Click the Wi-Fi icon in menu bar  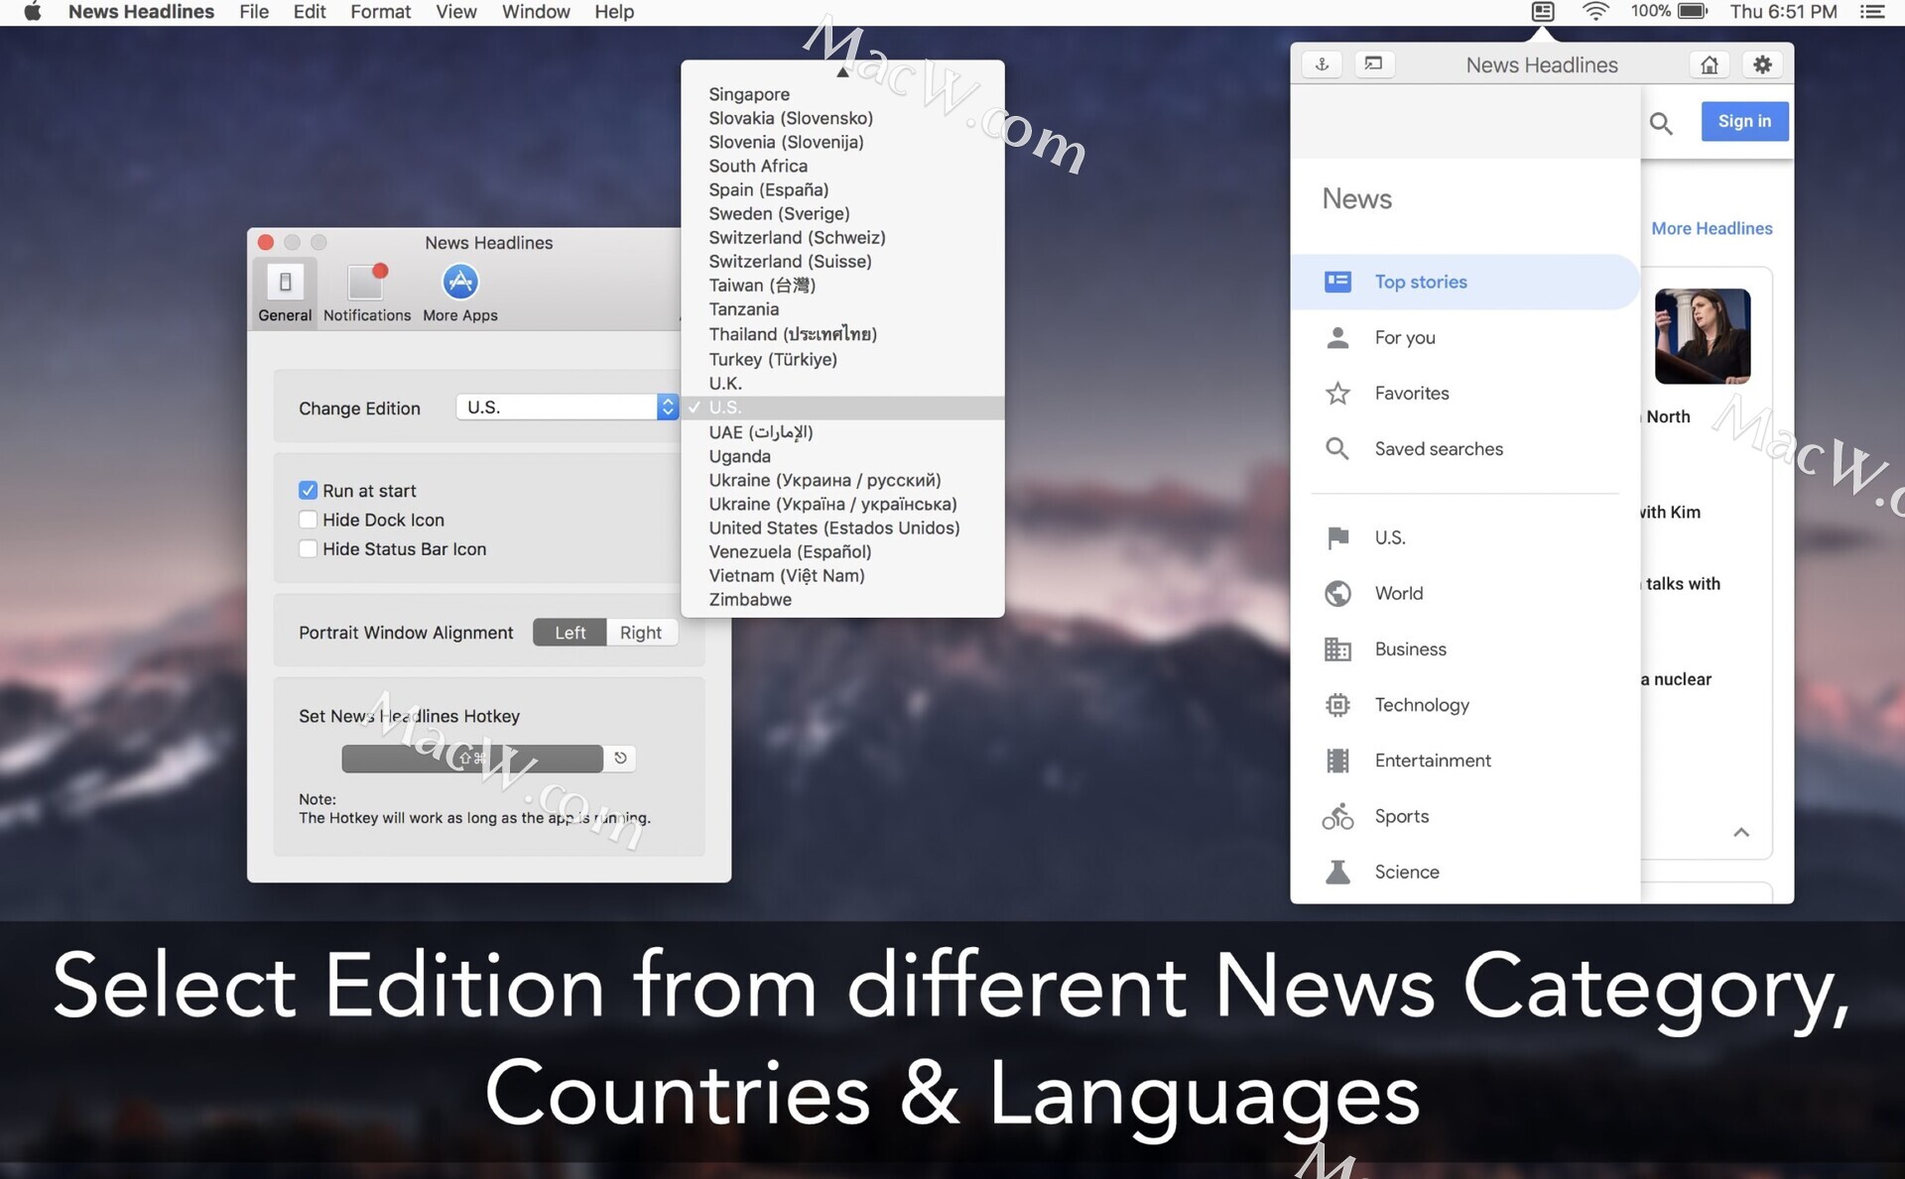pos(1594,12)
